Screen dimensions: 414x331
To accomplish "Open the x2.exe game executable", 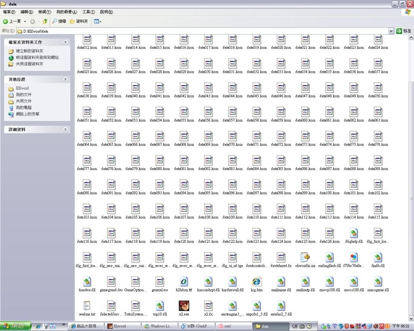I will coord(184,306).
